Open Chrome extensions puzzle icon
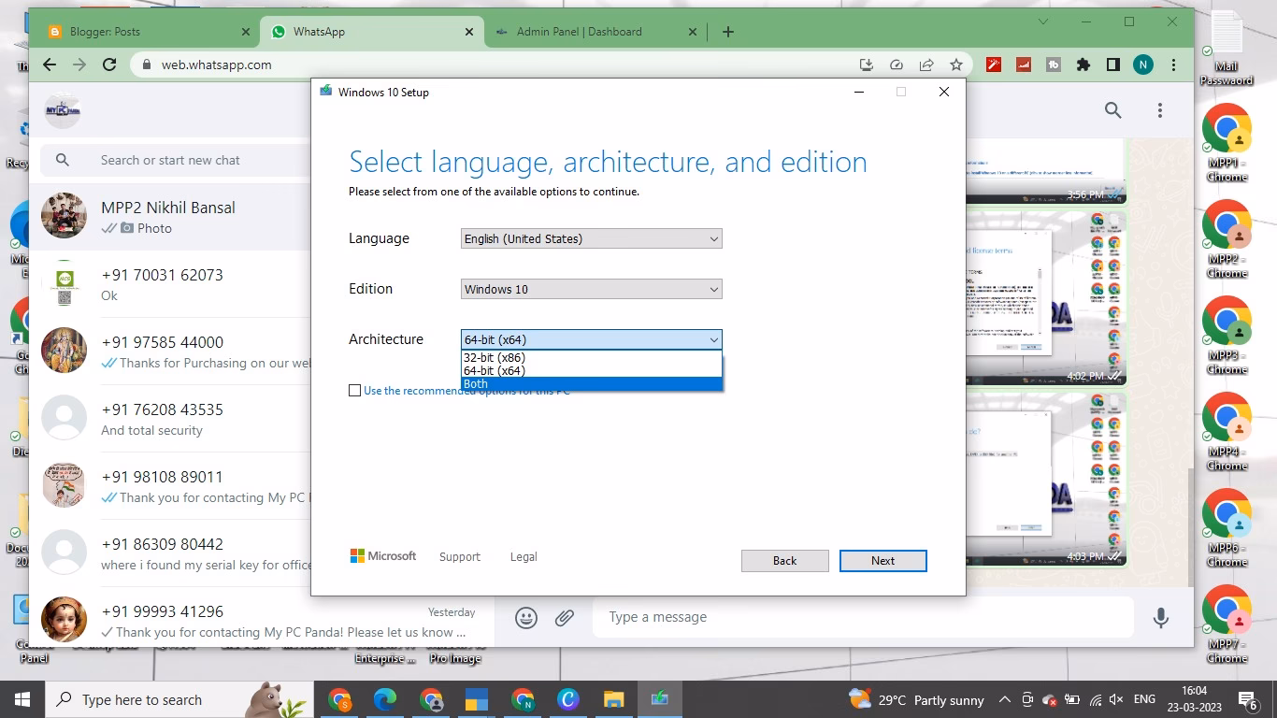This screenshot has width=1277, height=718. 1083,65
